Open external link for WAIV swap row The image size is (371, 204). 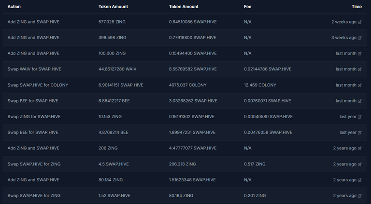click(x=359, y=69)
